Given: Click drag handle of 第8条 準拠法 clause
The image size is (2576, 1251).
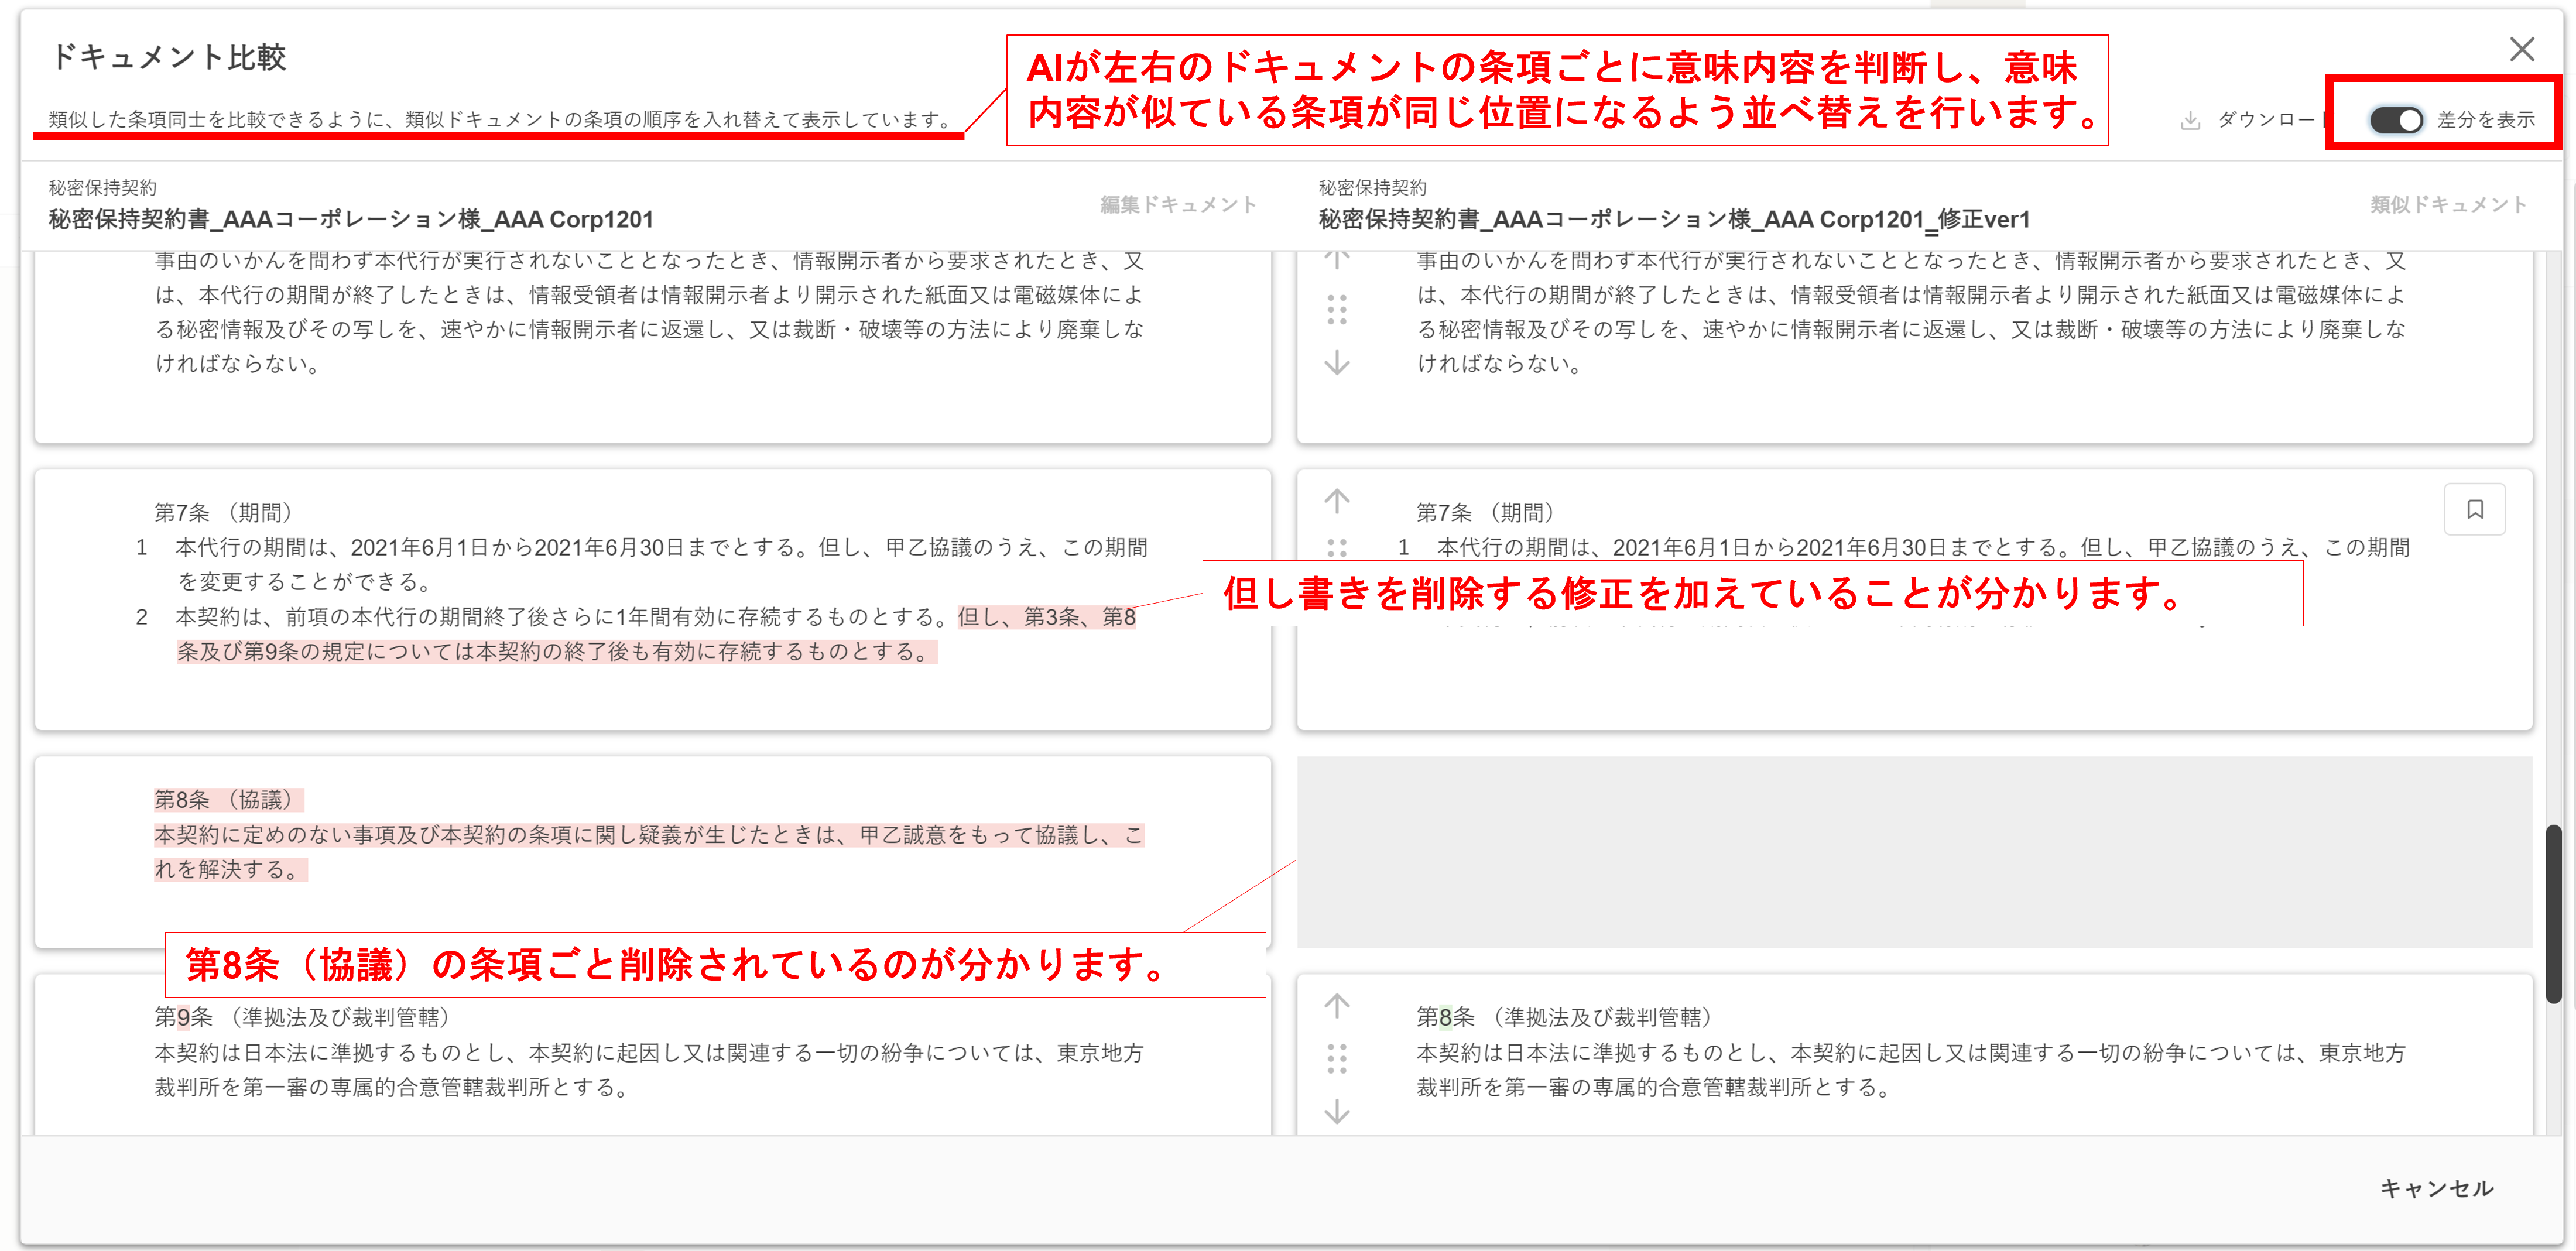Looking at the screenshot, I should (1337, 1058).
